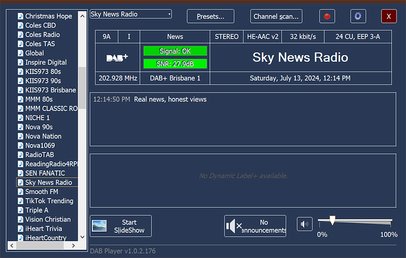Click the note icon beside Coles Radio
Screen dimensions: 406x258
(21, 35)
